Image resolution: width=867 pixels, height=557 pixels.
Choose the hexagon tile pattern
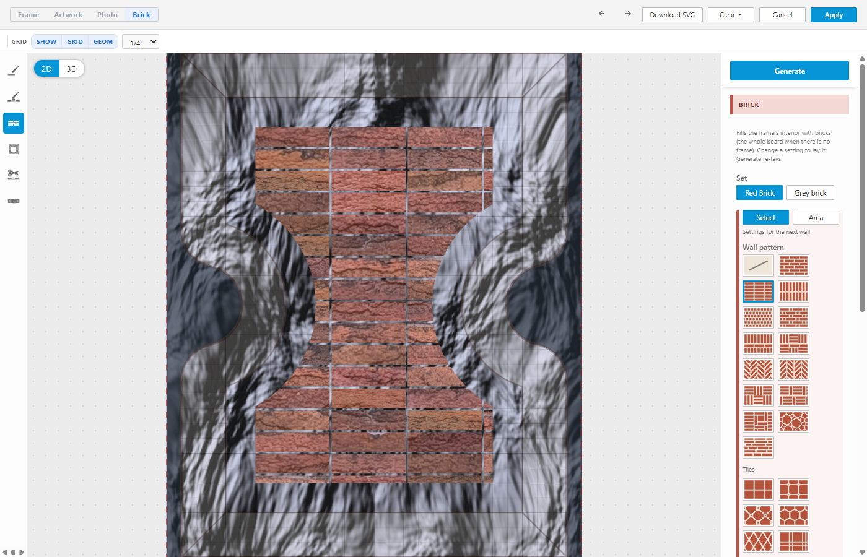click(793, 516)
